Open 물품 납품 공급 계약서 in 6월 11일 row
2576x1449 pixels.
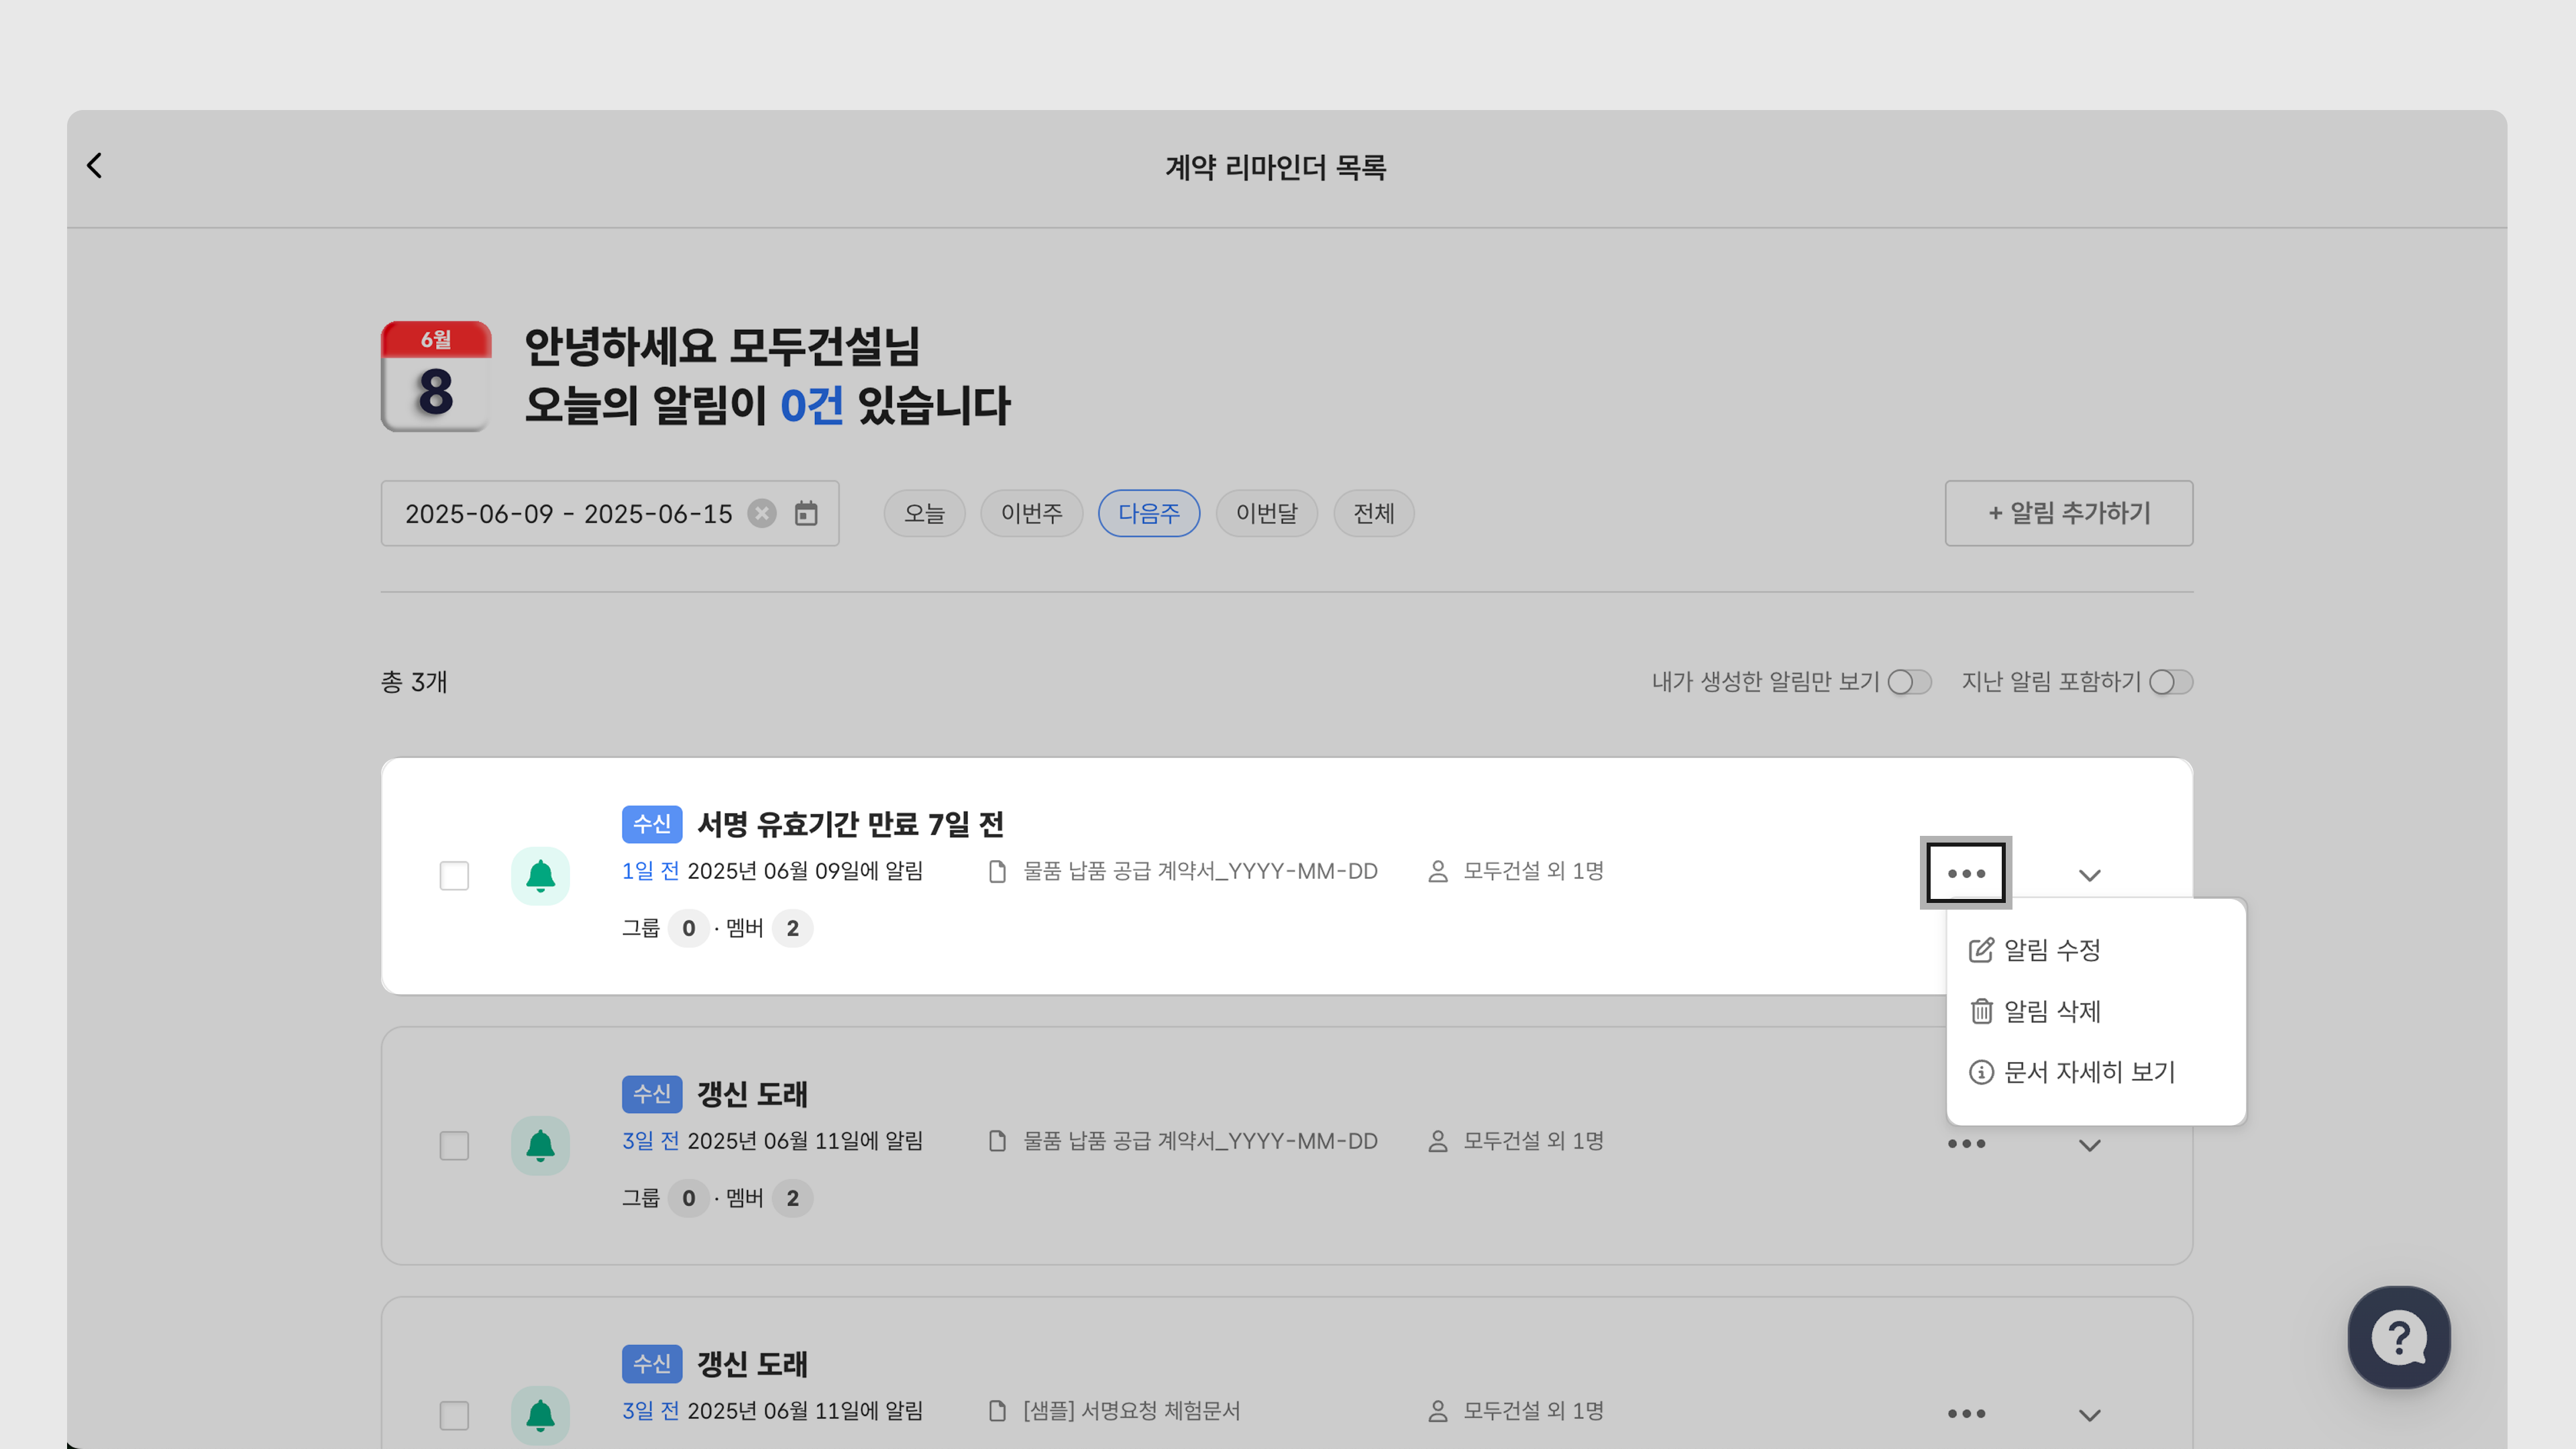tap(1200, 1141)
